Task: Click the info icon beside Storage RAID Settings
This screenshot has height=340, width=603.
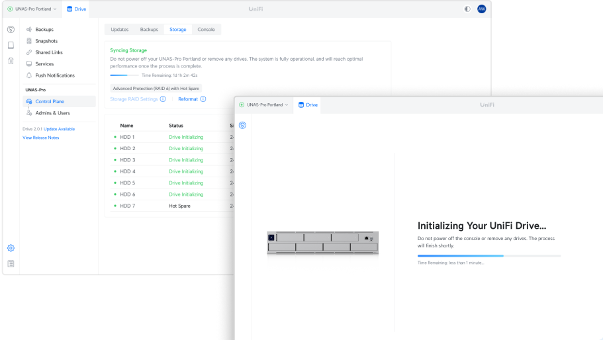Action: click(163, 99)
